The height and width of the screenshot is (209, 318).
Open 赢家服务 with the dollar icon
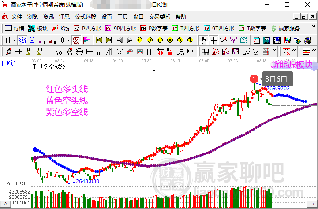point(285,28)
